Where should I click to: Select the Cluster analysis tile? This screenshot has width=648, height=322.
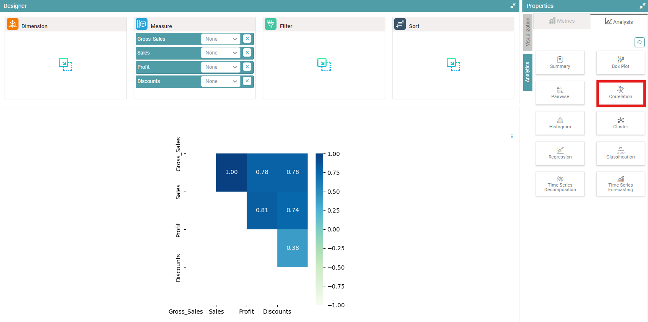click(x=620, y=123)
